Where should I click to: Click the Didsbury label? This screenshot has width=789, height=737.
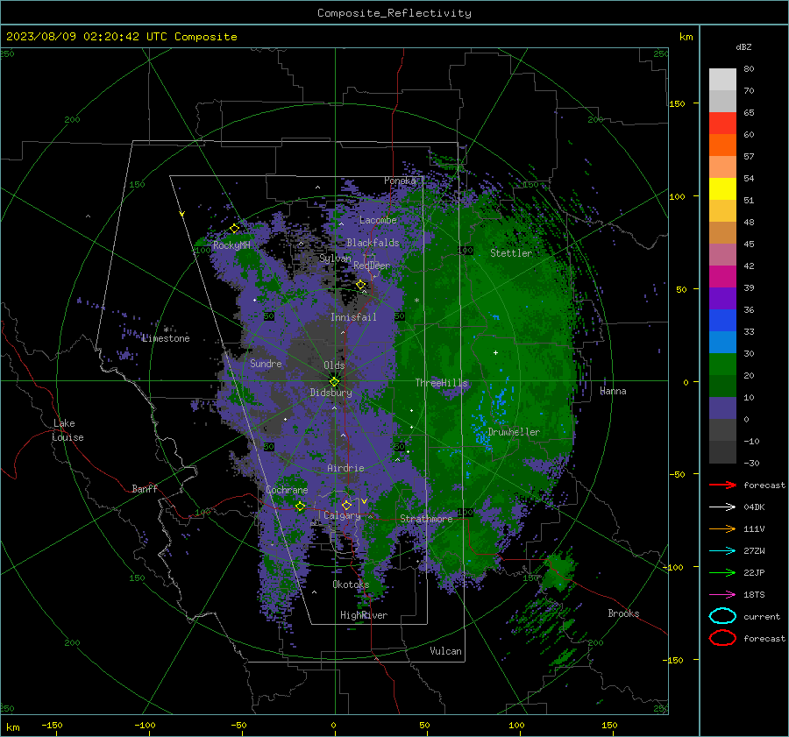331,393
